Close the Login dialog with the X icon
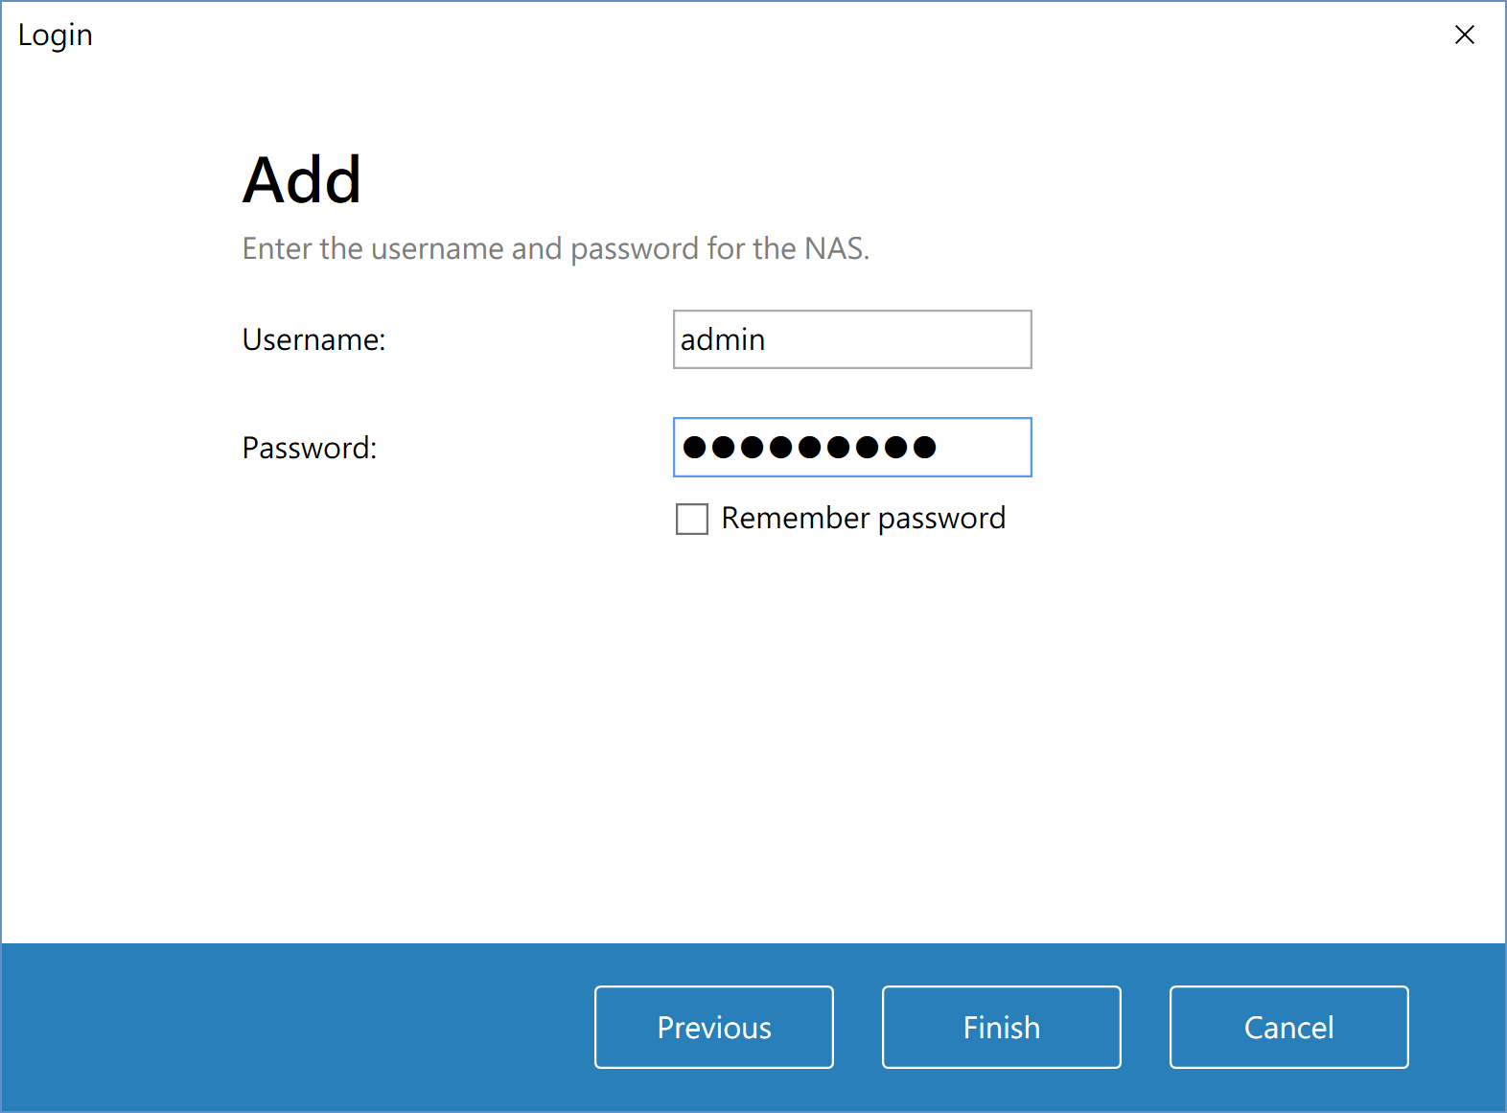The image size is (1507, 1113). pyautogui.click(x=1464, y=35)
